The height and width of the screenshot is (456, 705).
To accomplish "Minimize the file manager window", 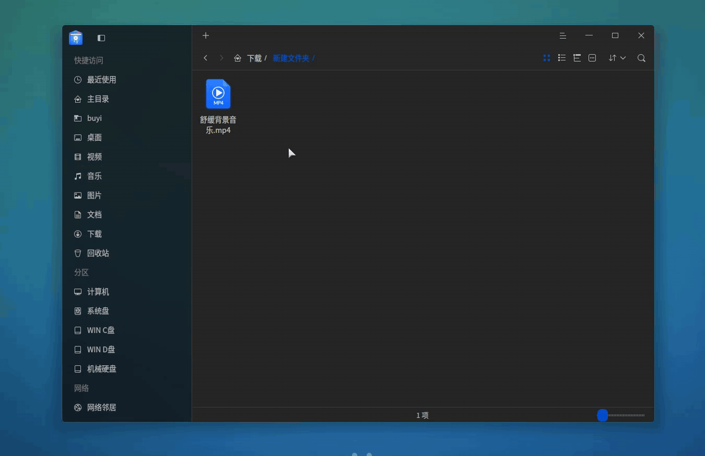I will tap(589, 35).
